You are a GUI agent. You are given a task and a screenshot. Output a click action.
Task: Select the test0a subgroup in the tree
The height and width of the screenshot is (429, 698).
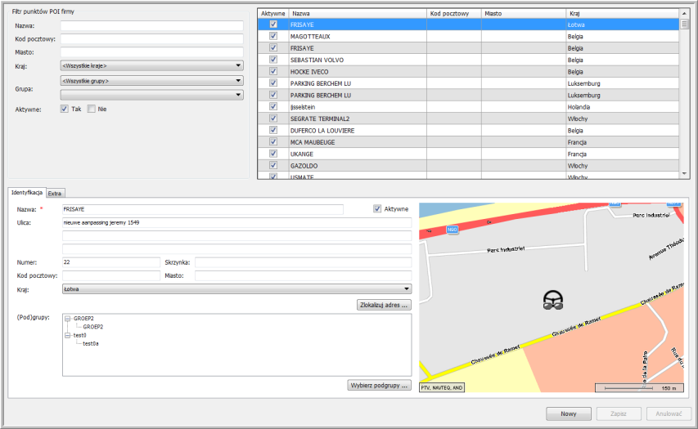tap(90, 344)
